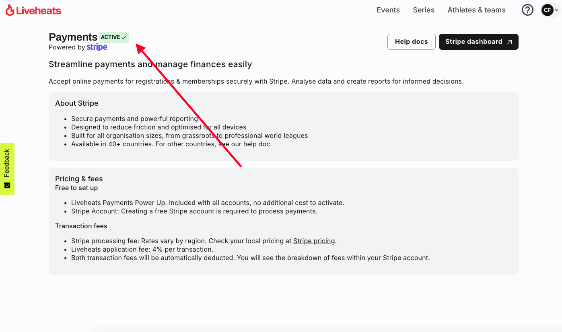Click the Transaction fees subheading
562x332 pixels.
pyautogui.click(x=81, y=226)
